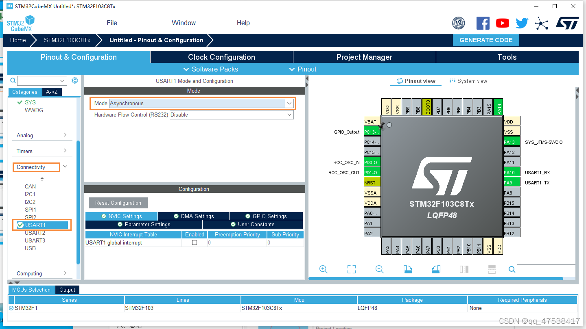This screenshot has height=329, width=586.
Task: Open the STM32CubeMX settings gear icon
Action: coord(74,80)
